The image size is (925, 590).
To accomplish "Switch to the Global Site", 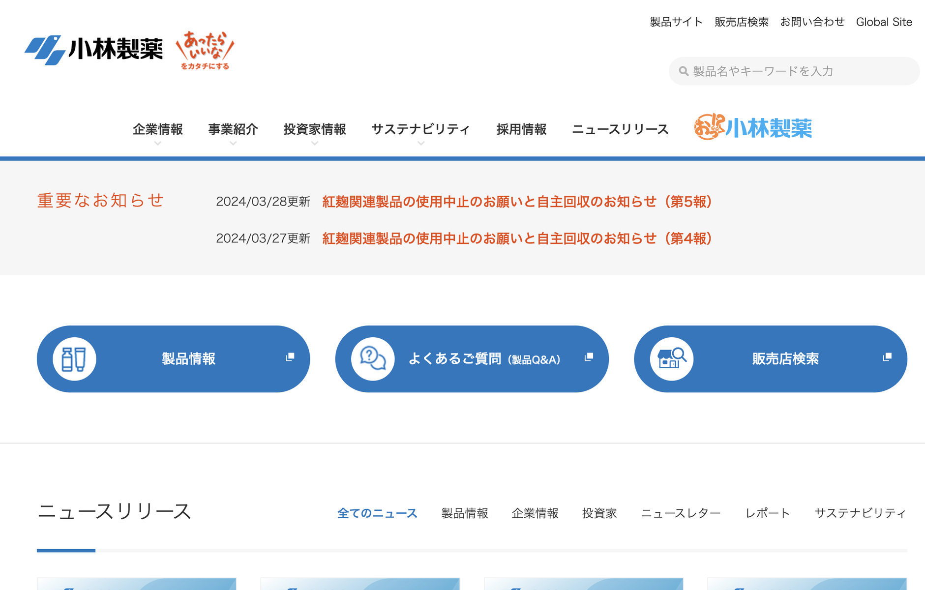I will (884, 22).
